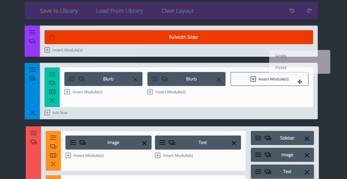Delete the Sidebar module
Screen dimensions: 347x179
pos(307,139)
